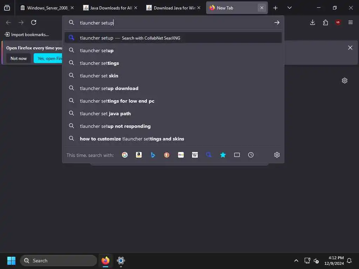Screen dimensions: 359x269
Task: Search this time with Amazon
Action: (139, 155)
